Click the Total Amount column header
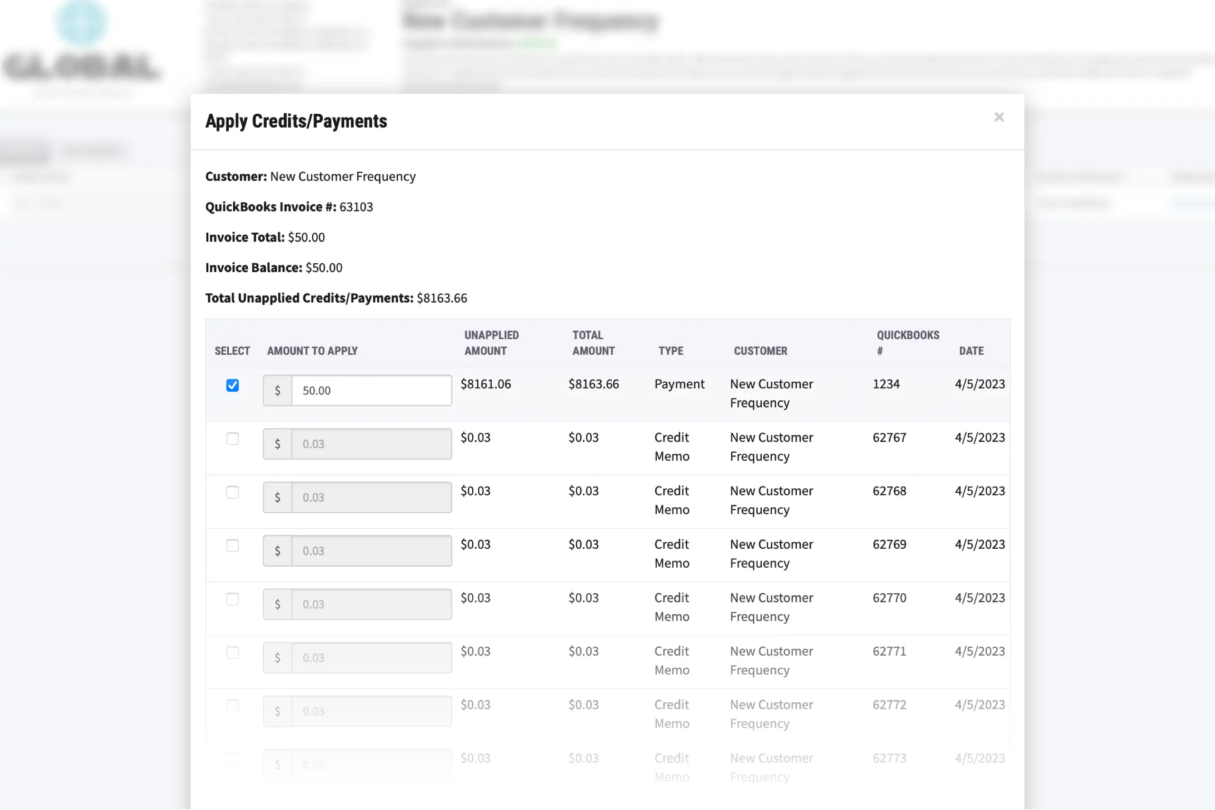1215x810 pixels. 593,343
